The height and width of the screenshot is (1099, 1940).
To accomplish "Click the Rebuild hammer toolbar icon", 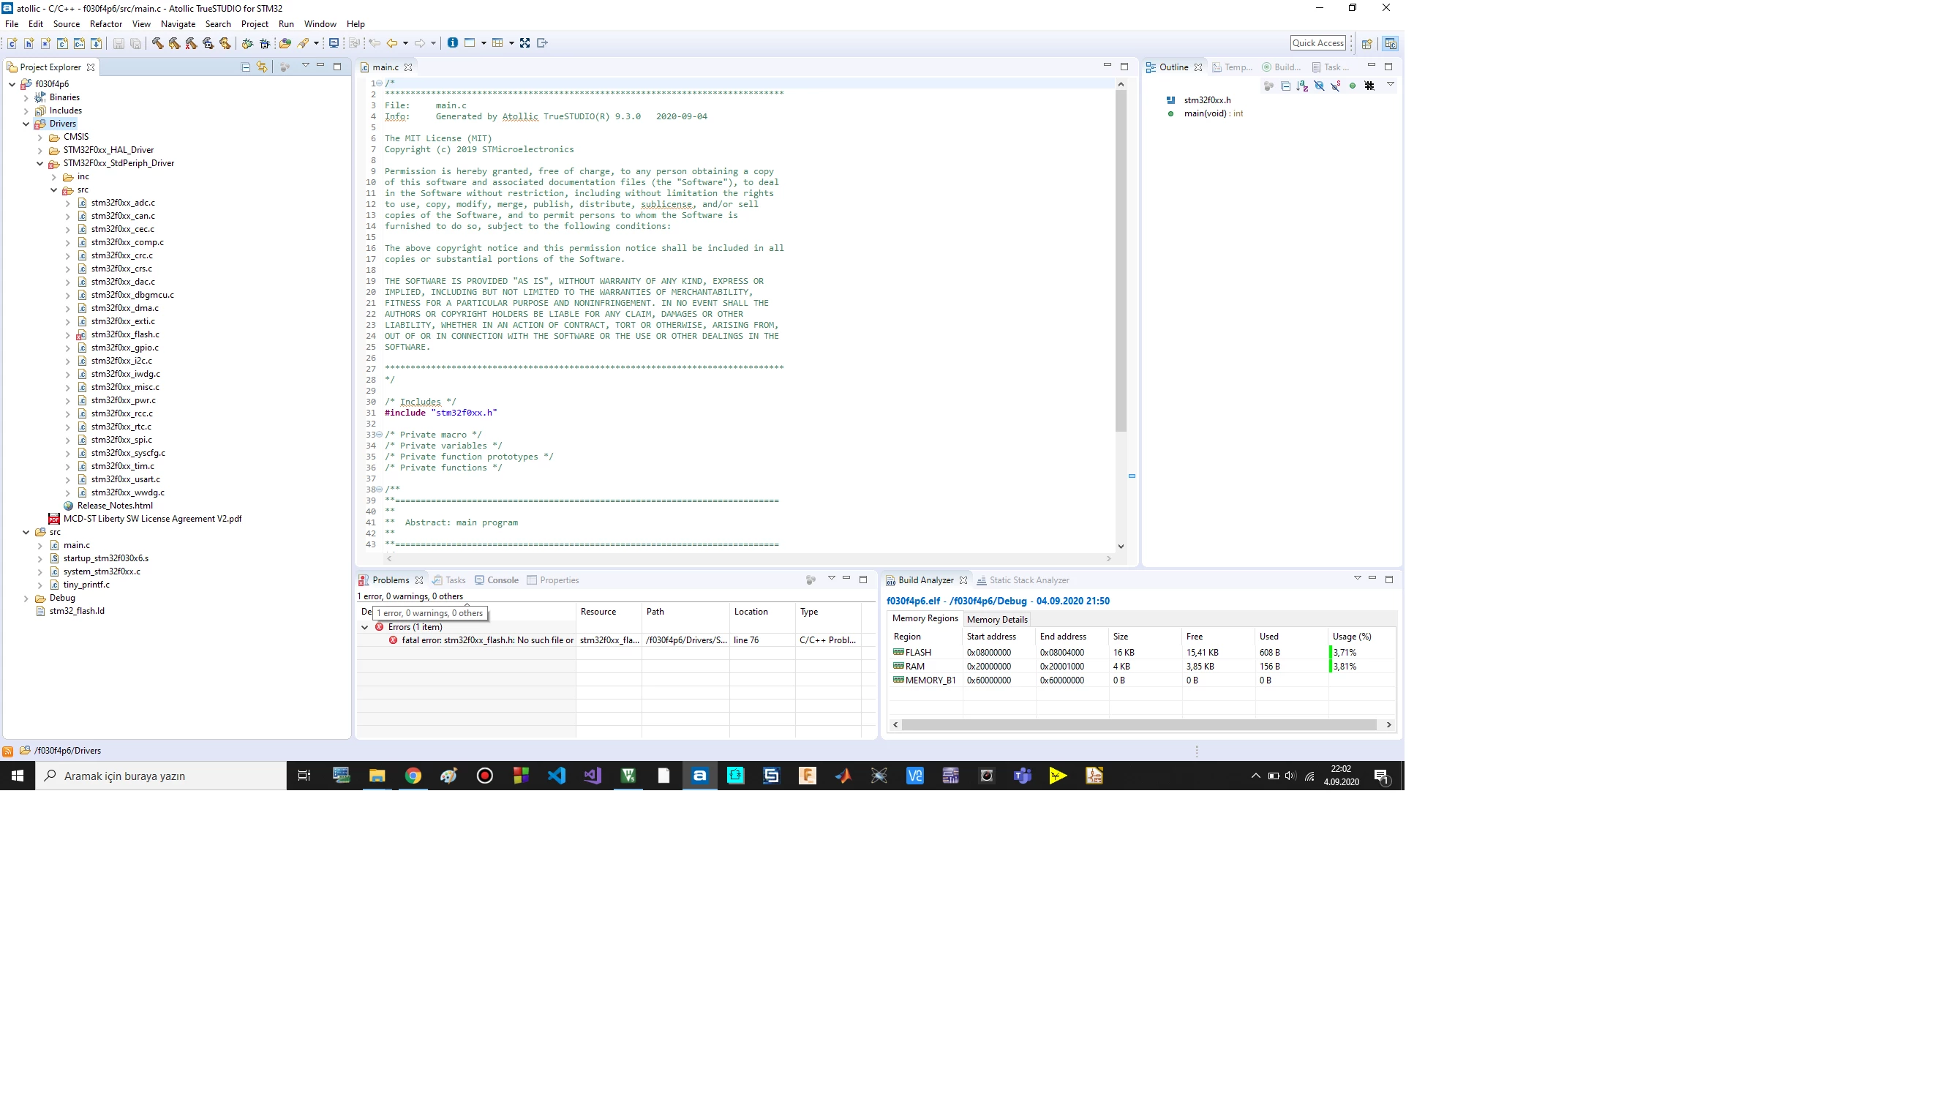I will tap(174, 43).
